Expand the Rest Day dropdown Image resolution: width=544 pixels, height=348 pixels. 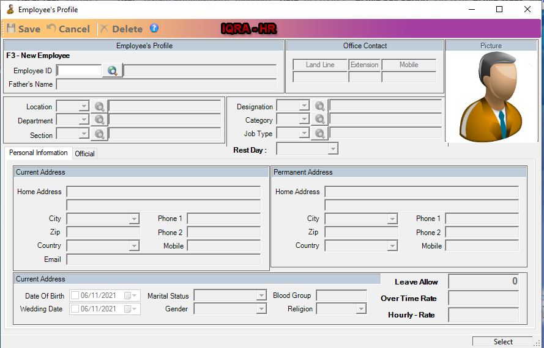coord(332,150)
